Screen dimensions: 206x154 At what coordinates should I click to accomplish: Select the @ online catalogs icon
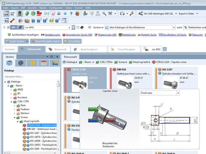click(x=21, y=63)
